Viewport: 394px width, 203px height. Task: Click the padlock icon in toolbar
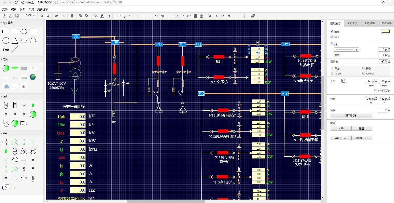coord(253,16)
